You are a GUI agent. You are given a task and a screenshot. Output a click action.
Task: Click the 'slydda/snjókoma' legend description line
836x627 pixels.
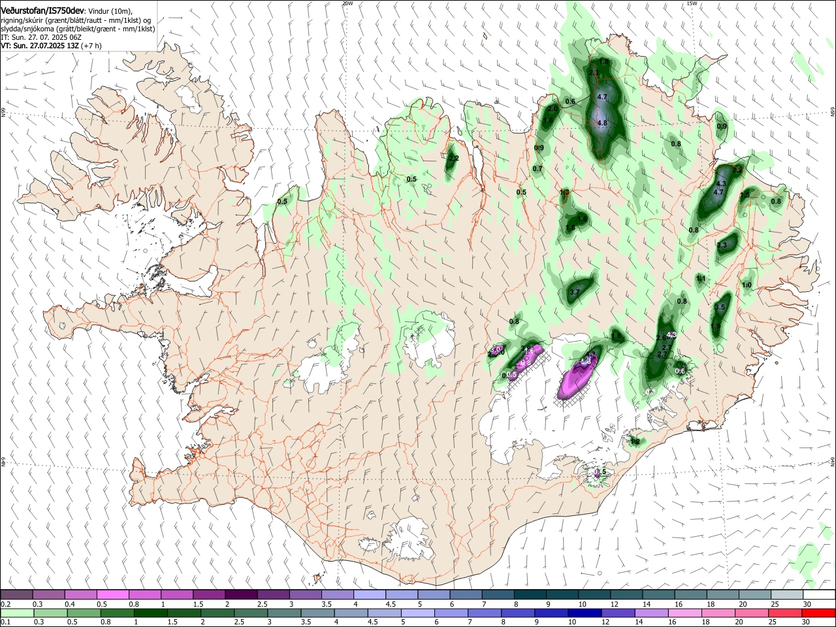click(78, 29)
